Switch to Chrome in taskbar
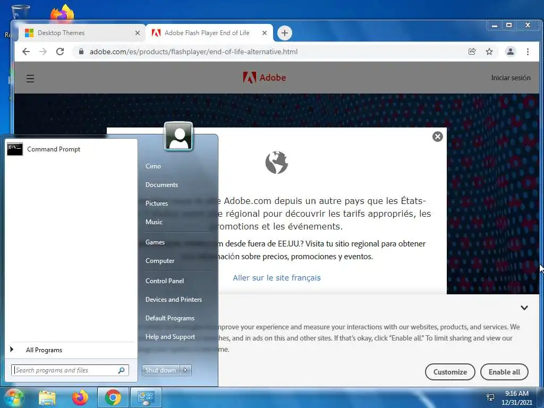The image size is (544, 408). click(x=113, y=397)
